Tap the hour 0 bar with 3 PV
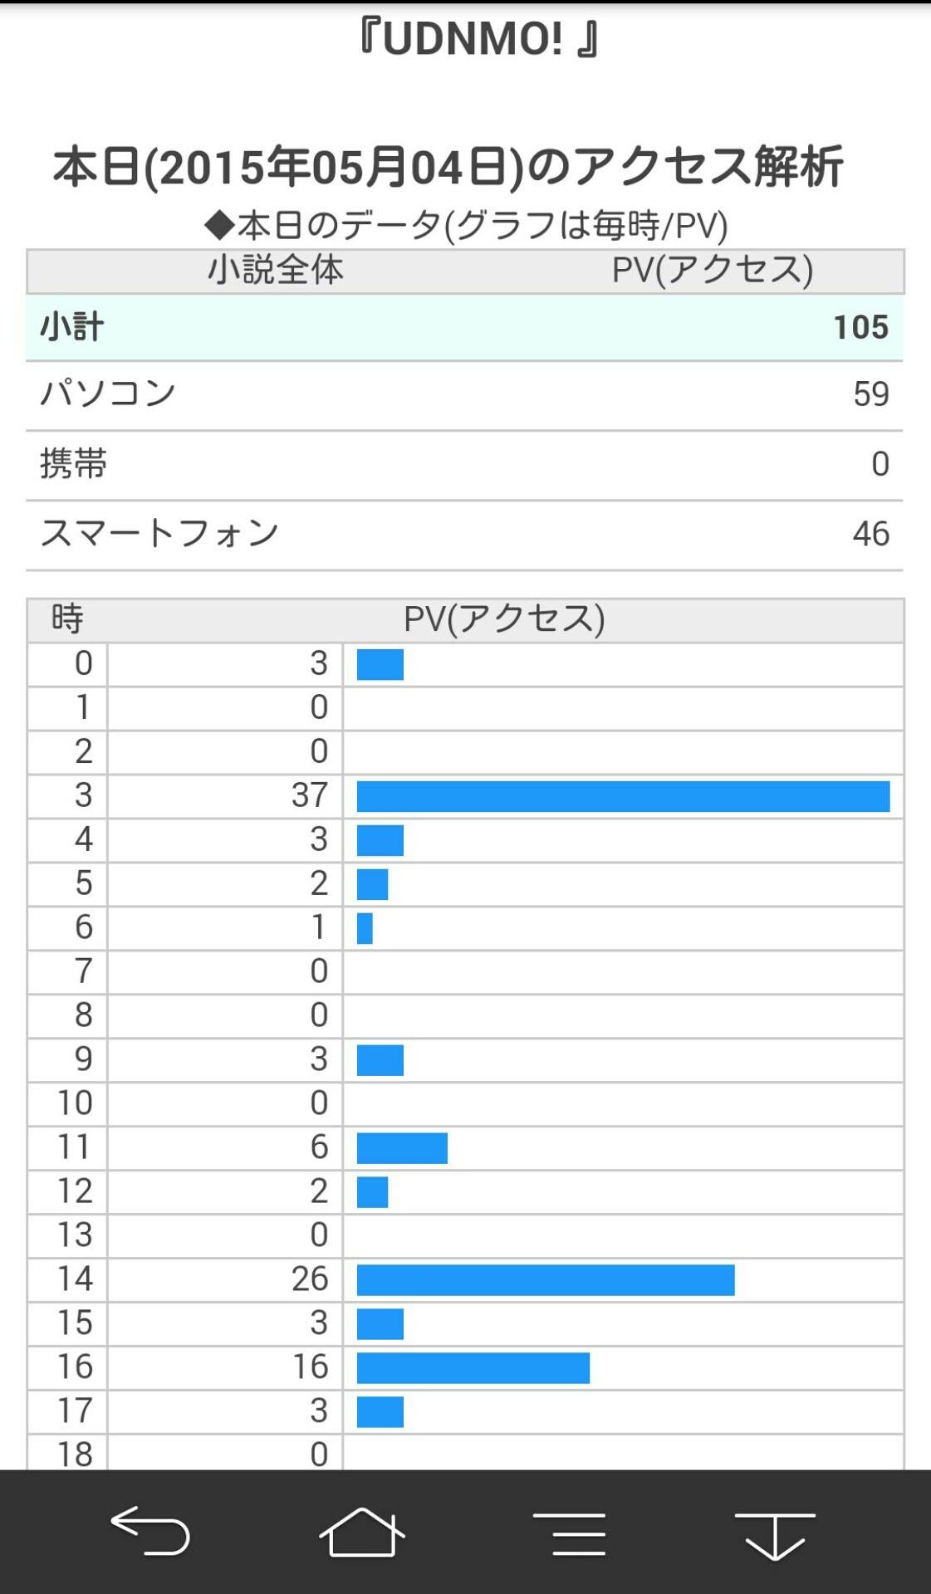 tap(380, 664)
